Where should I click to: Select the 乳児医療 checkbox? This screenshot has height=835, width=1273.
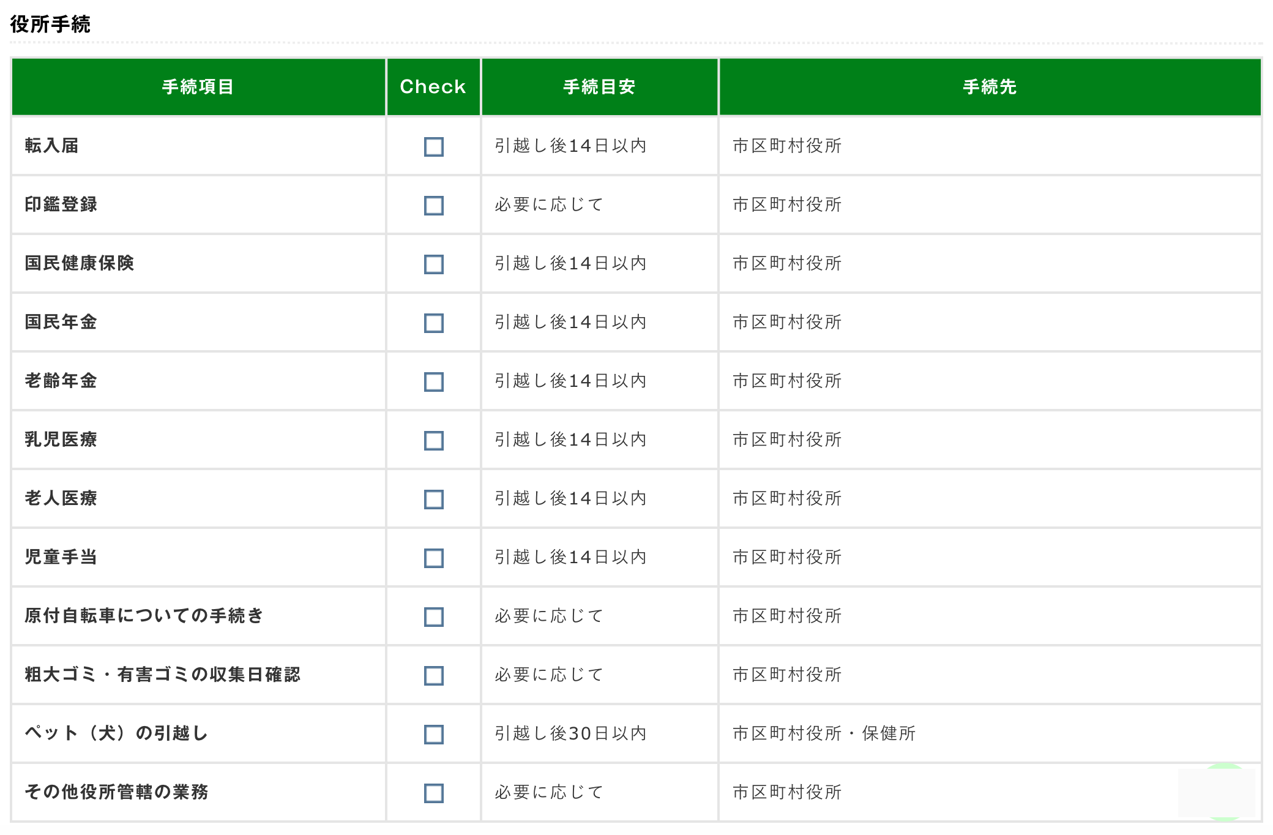(x=433, y=441)
